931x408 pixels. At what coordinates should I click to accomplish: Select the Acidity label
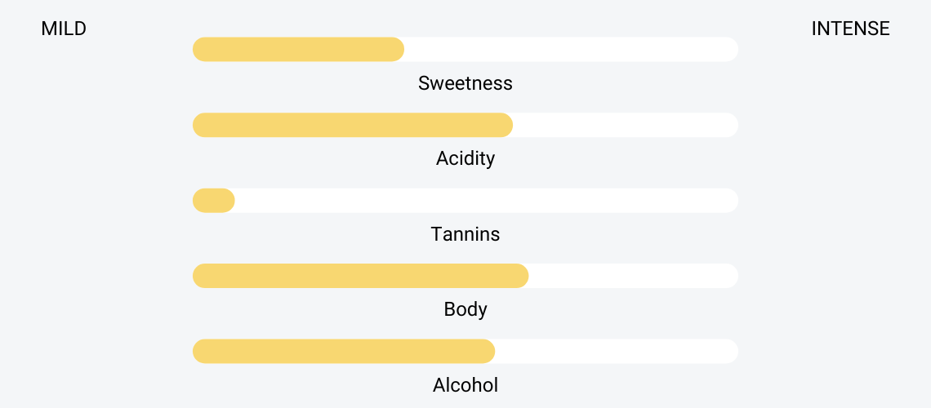(465, 159)
